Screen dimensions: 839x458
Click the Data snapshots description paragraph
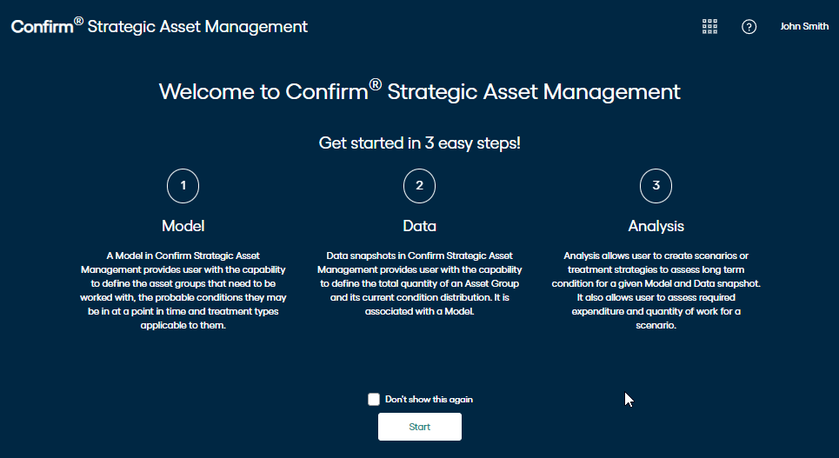tap(419, 283)
